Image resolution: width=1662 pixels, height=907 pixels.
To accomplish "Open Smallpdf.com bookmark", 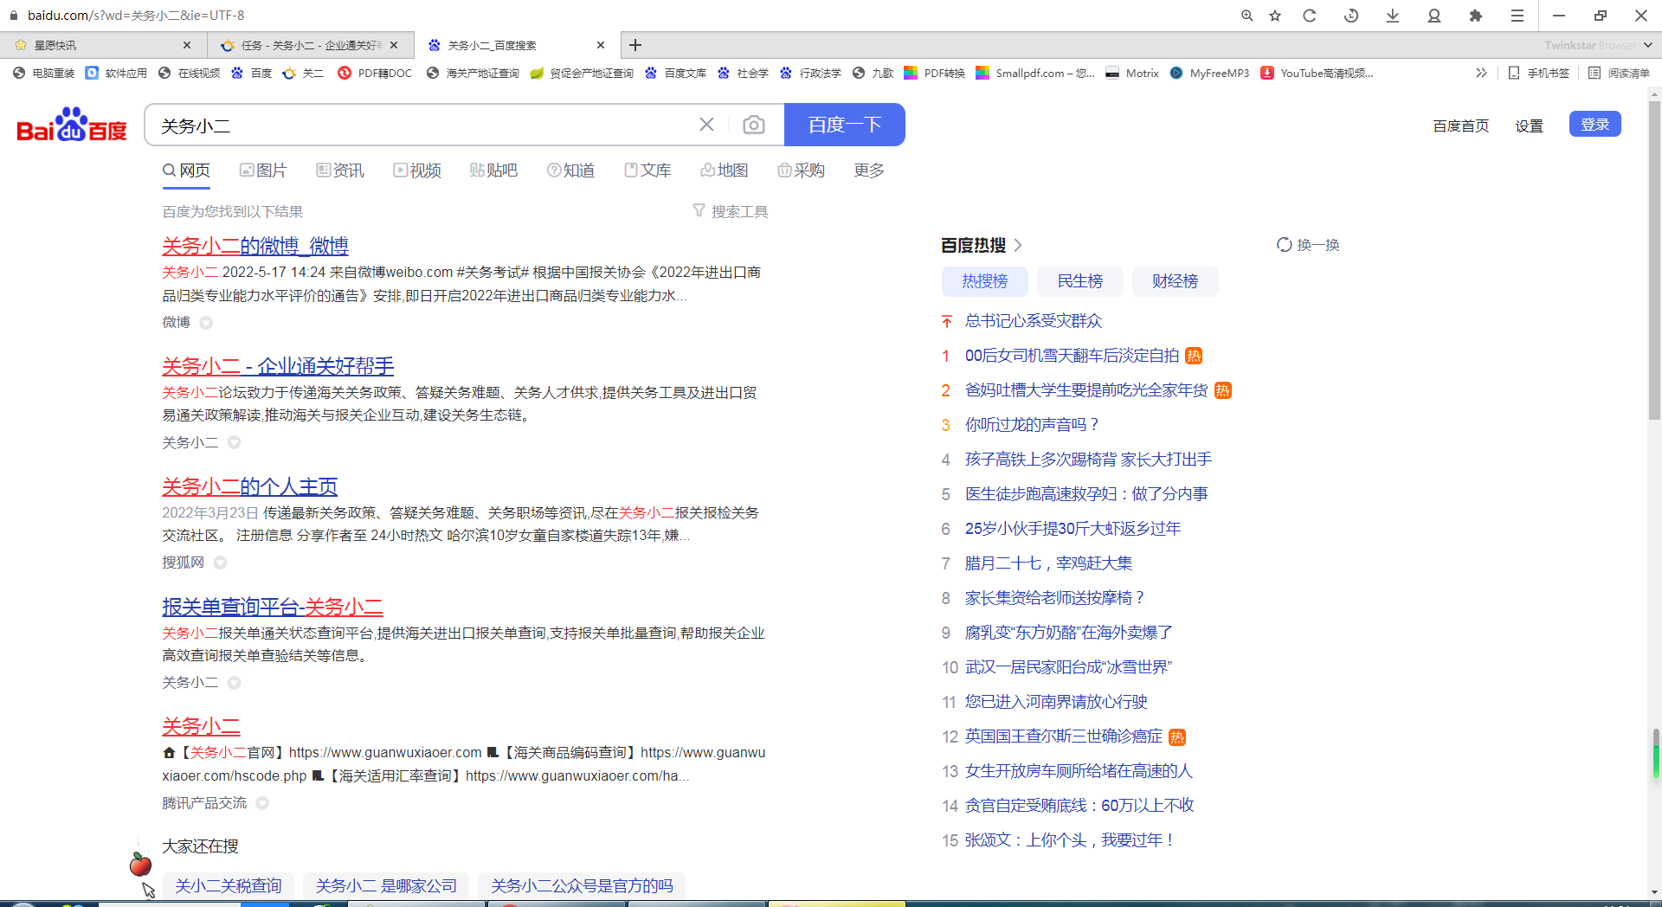I will (1035, 73).
